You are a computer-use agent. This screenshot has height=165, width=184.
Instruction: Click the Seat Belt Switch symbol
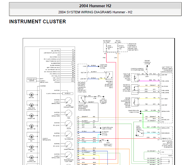point(109,76)
